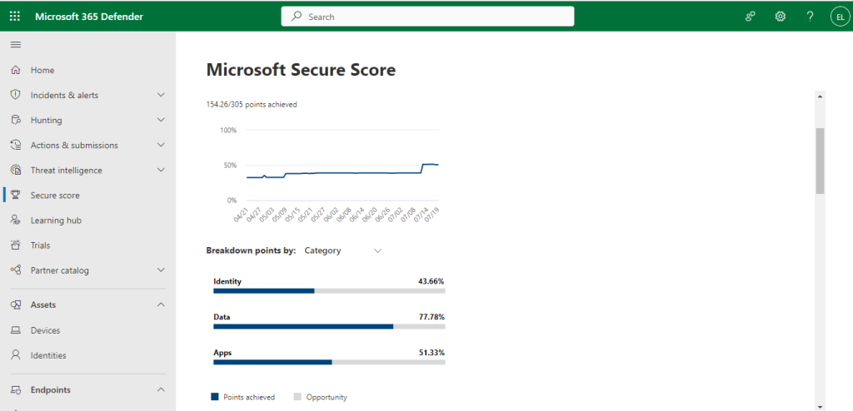Collapse the navigation hamburger menu
This screenshot has height=411, width=853.
pos(16,45)
